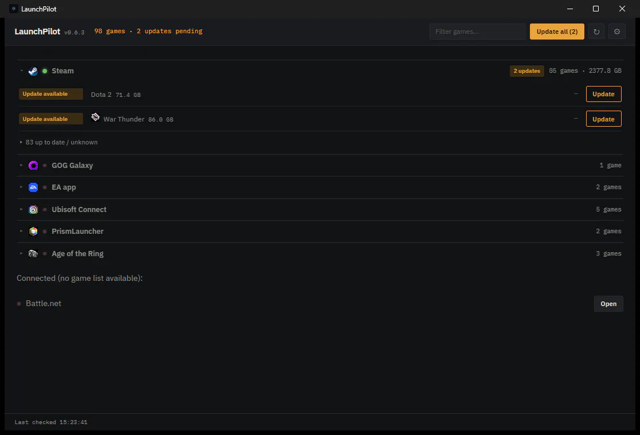Close the LaunchPilot window
Viewport: 640px width, 435px height.
[x=622, y=9]
